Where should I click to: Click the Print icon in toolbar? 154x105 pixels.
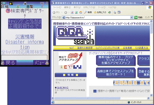pos(115,12)
